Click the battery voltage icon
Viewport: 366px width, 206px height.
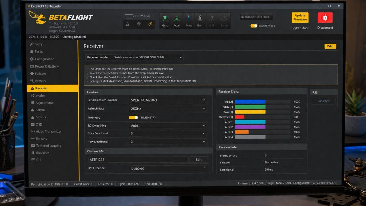[129, 16]
